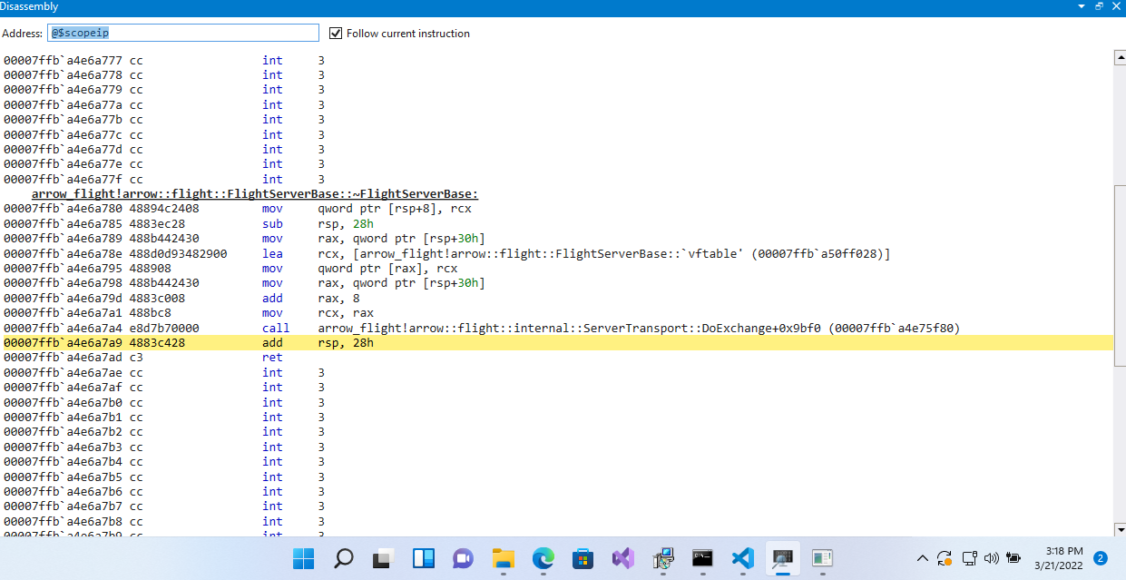
Task: Open the Windows Start menu
Action: click(x=304, y=558)
